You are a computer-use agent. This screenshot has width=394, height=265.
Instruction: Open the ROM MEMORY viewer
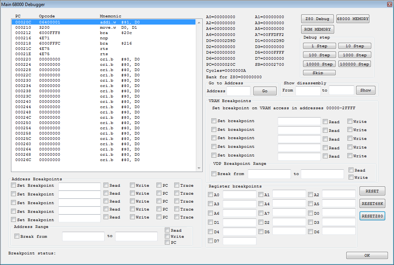[317, 29]
